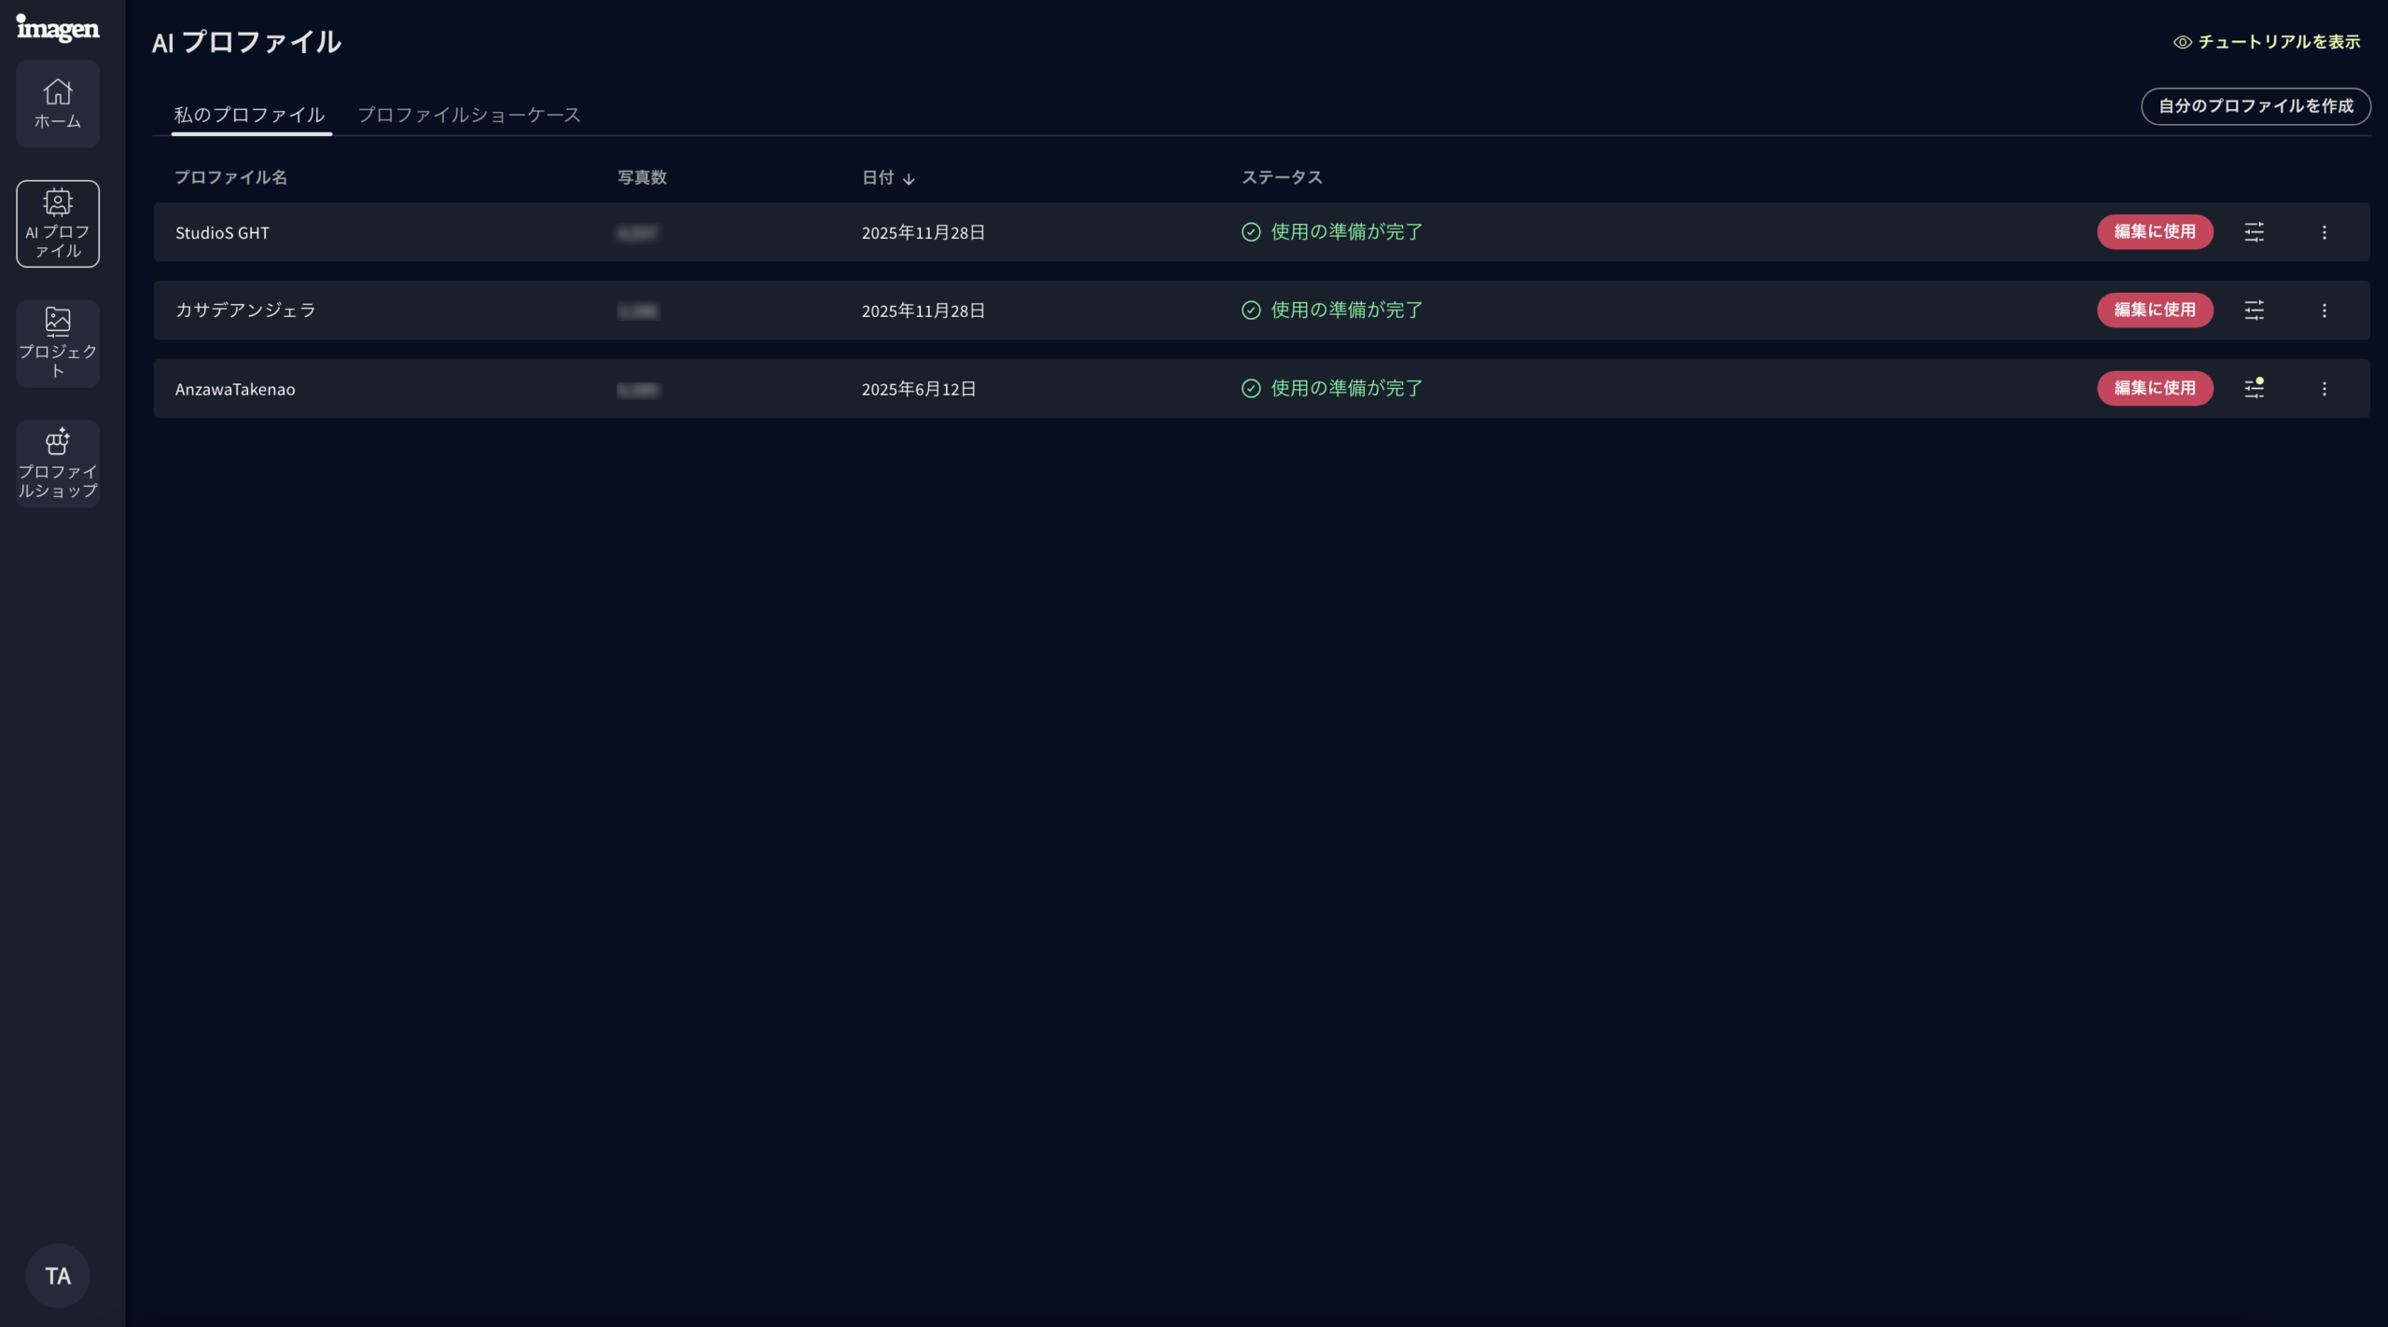Select the カサデアンジェラ profile row name

245,311
